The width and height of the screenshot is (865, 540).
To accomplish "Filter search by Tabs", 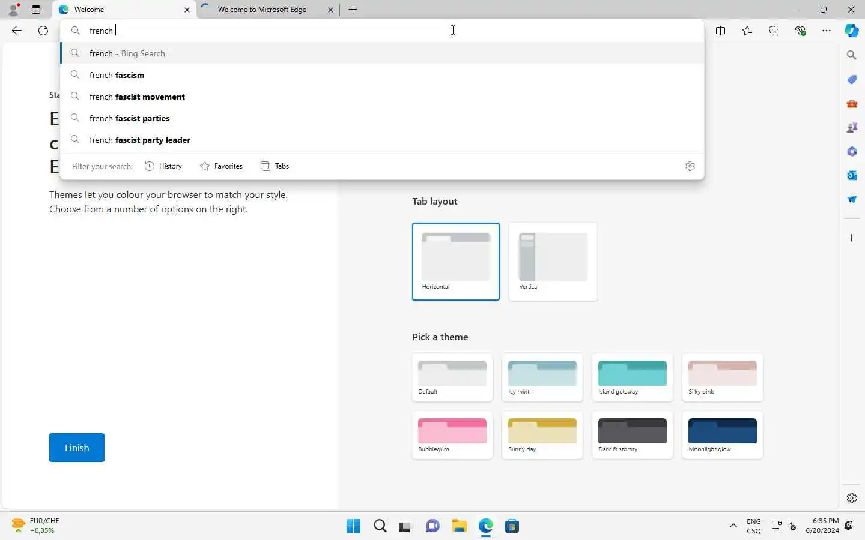I will pyautogui.click(x=275, y=166).
